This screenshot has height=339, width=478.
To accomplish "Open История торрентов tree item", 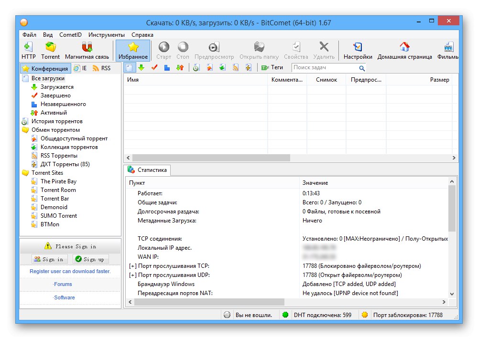I will 57,121.
